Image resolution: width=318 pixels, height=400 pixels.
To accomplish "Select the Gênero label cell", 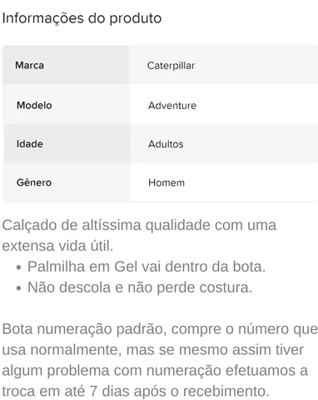I will (x=67, y=182).
